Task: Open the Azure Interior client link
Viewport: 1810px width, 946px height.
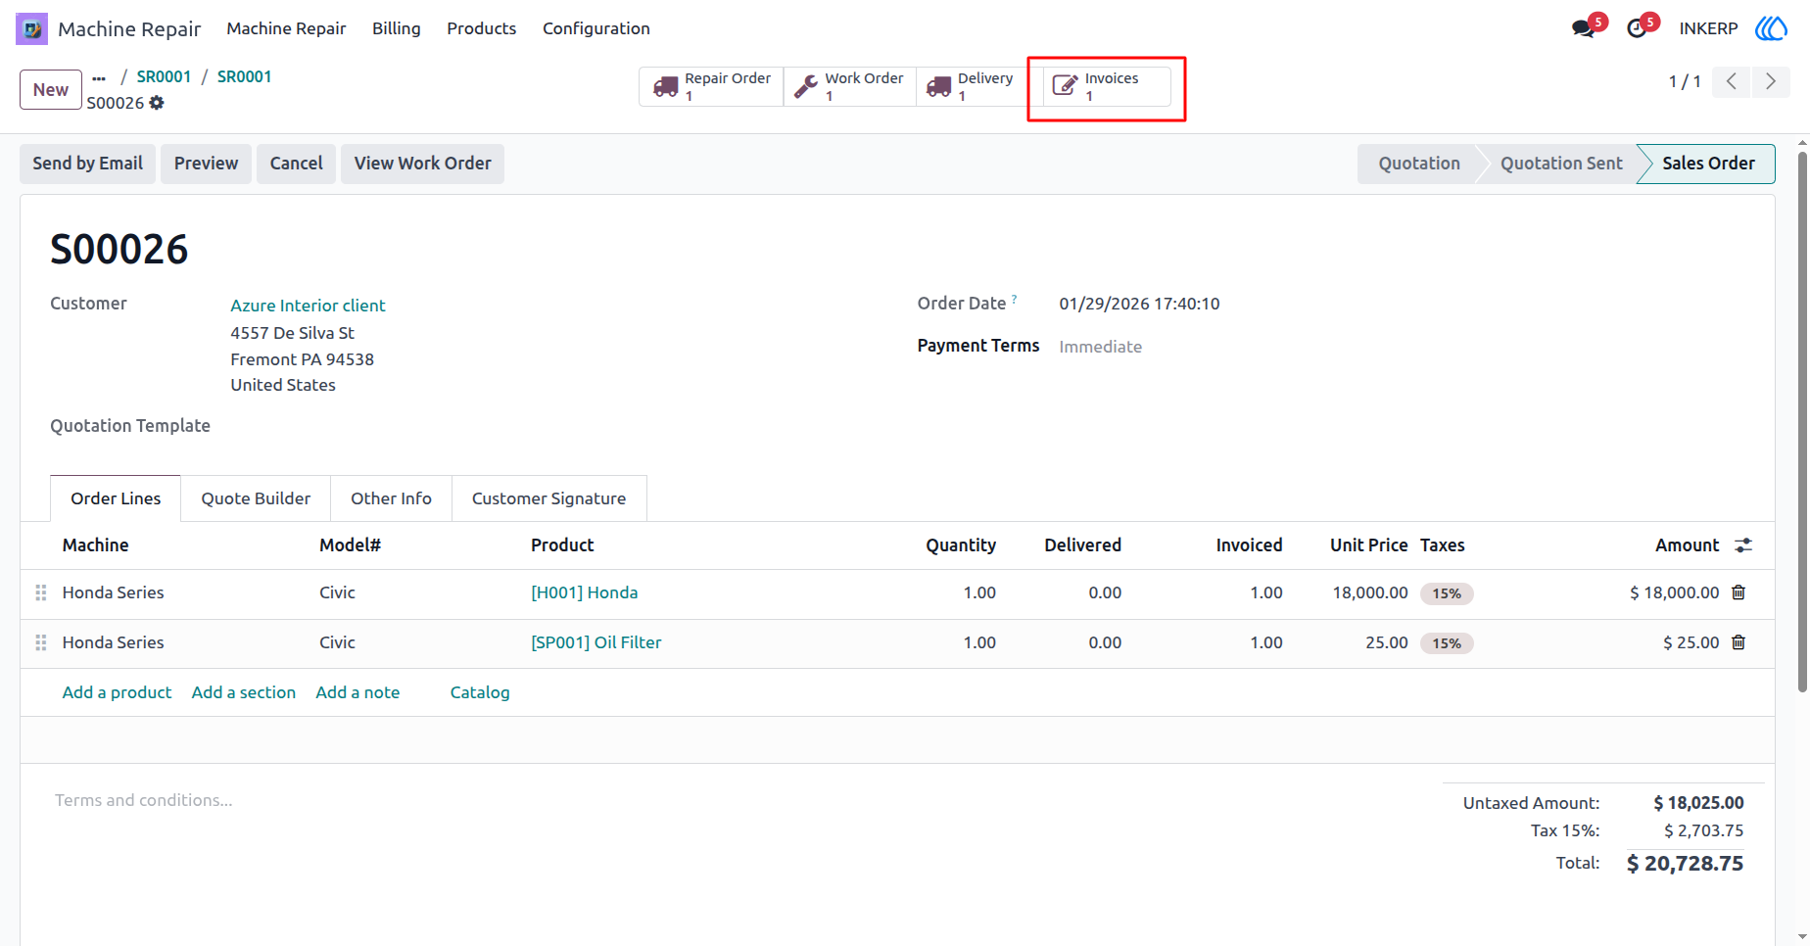Action: pos(308,306)
